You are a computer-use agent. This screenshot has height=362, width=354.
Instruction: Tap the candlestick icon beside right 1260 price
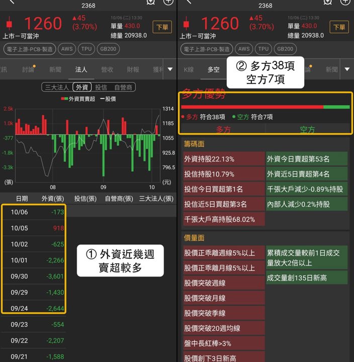[x=186, y=23]
